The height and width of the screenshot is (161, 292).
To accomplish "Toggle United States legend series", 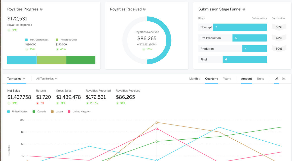I will tap(17, 111).
